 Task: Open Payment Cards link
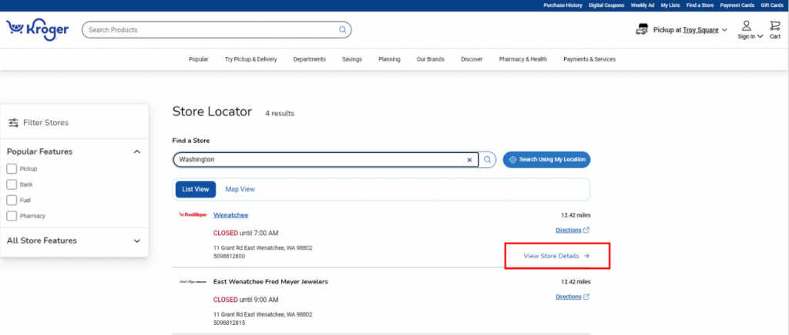(x=737, y=5)
